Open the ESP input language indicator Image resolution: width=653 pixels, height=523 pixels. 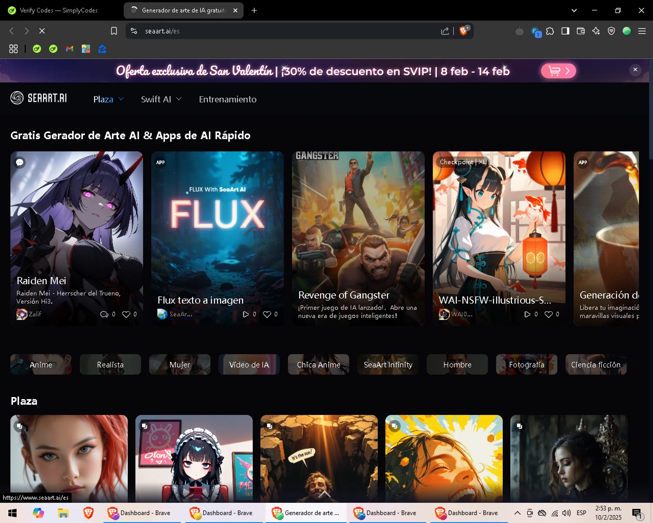click(x=581, y=513)
